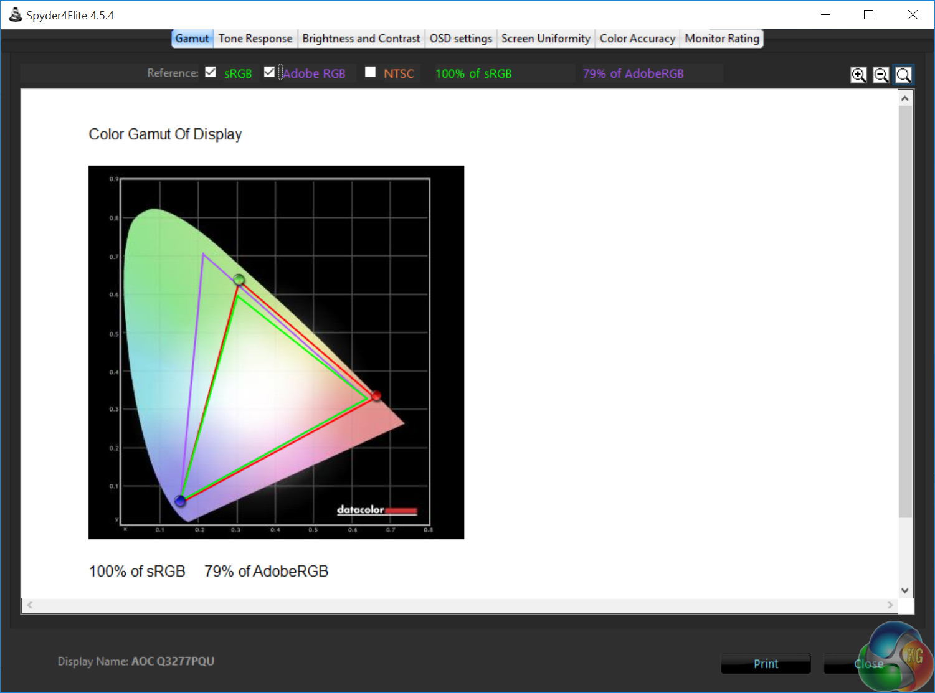Click the horizontal scrollbar right arrow

(x=890, y=605)
